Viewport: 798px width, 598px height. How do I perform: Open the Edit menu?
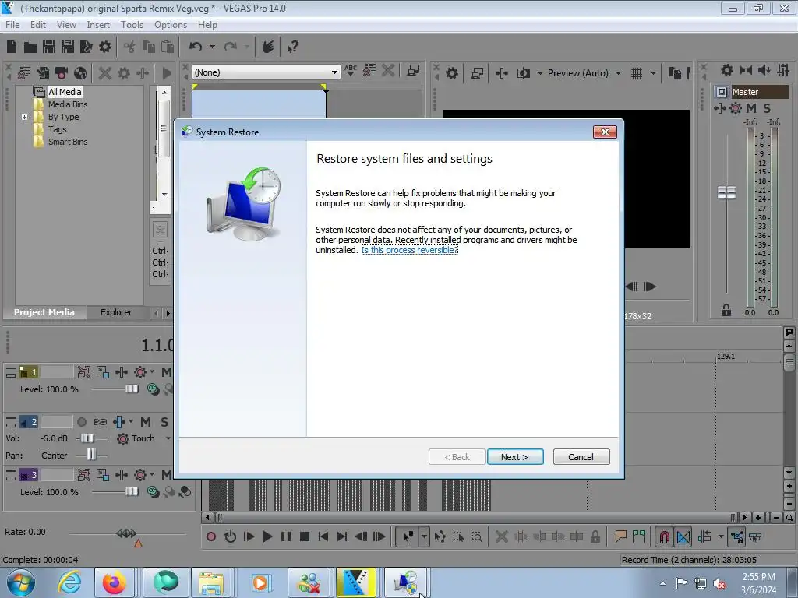point(37,24)
